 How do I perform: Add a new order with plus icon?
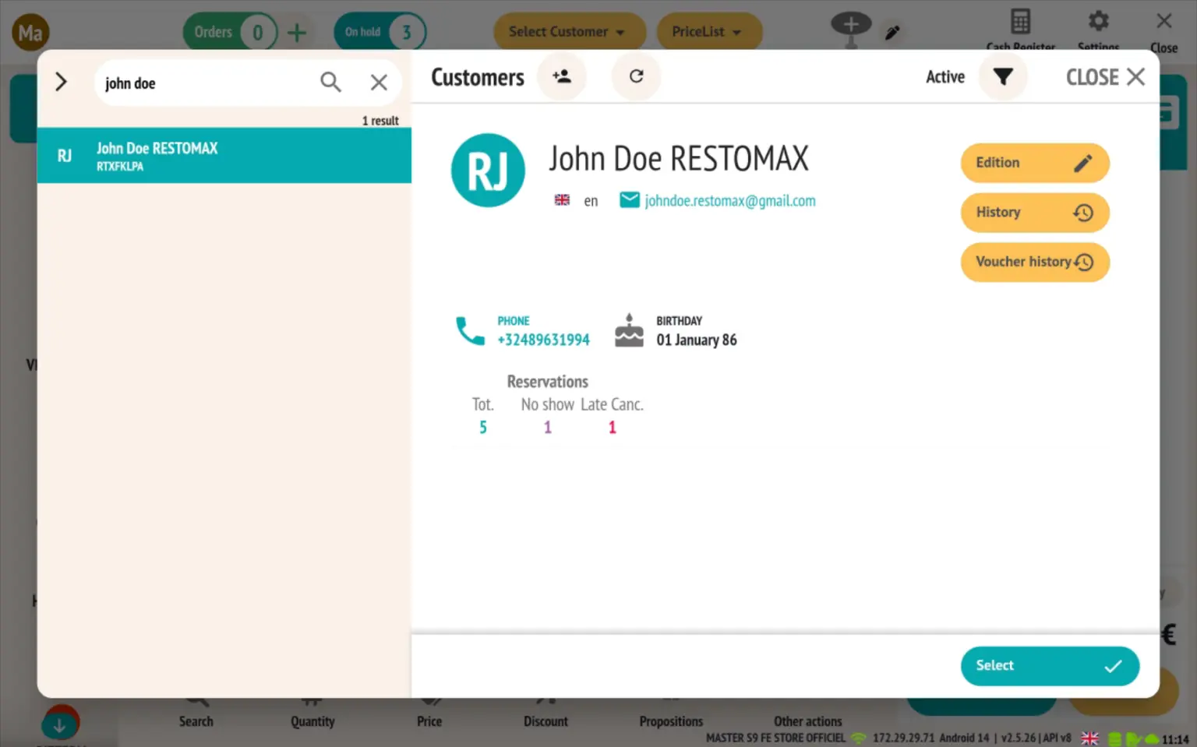pos(297,33)
